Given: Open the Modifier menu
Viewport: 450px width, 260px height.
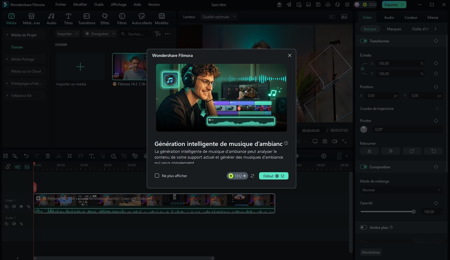Looking at the screenshot, I should 80,5.
